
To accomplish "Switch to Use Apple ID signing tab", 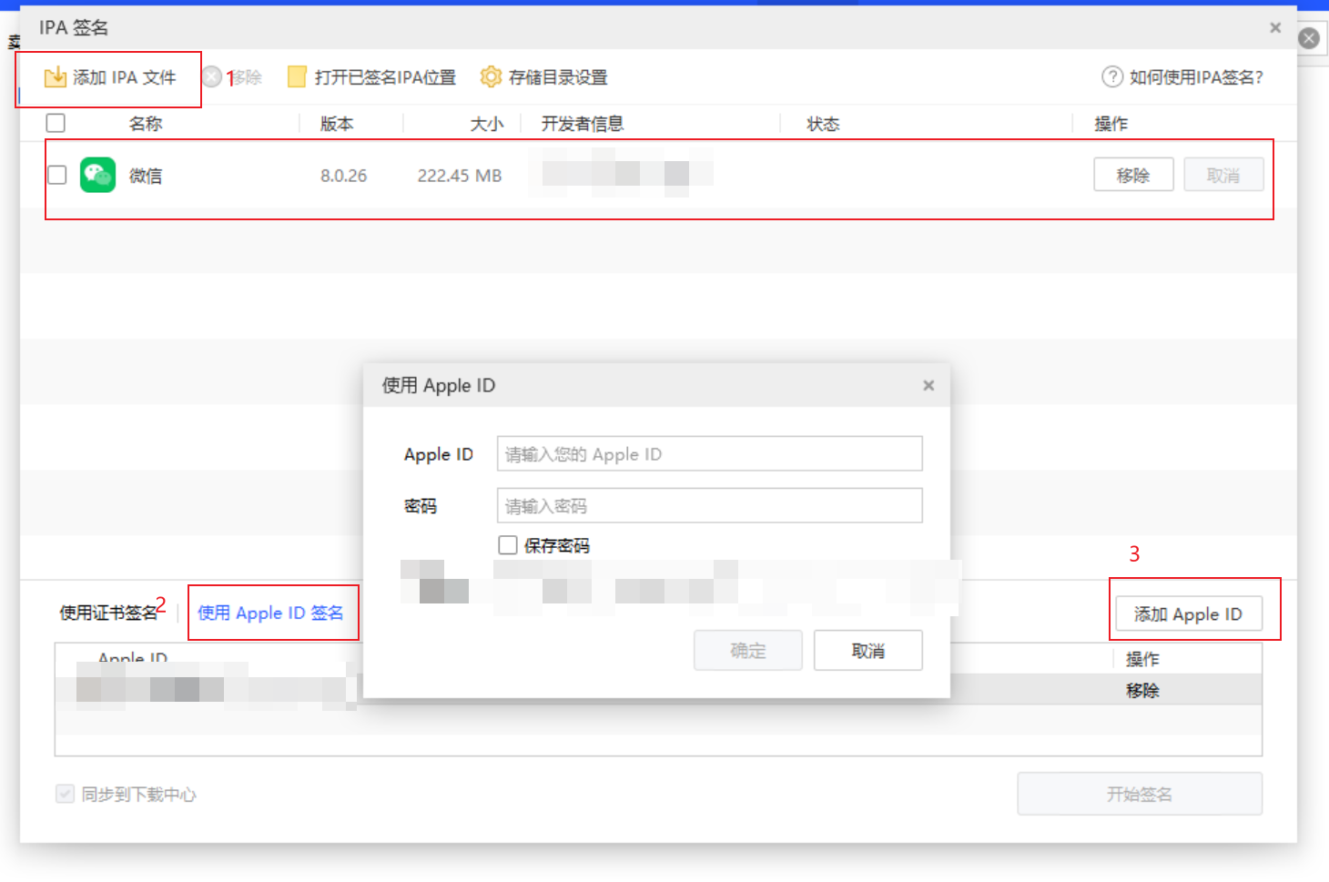I will click(x=270, y=613).
